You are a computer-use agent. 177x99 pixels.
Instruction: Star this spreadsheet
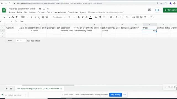(x=40, y=9)
